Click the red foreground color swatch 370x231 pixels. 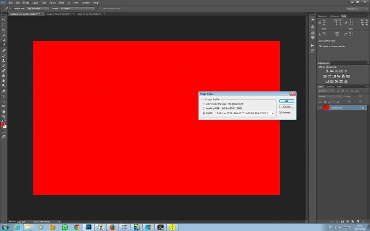(x=3, y=124)
